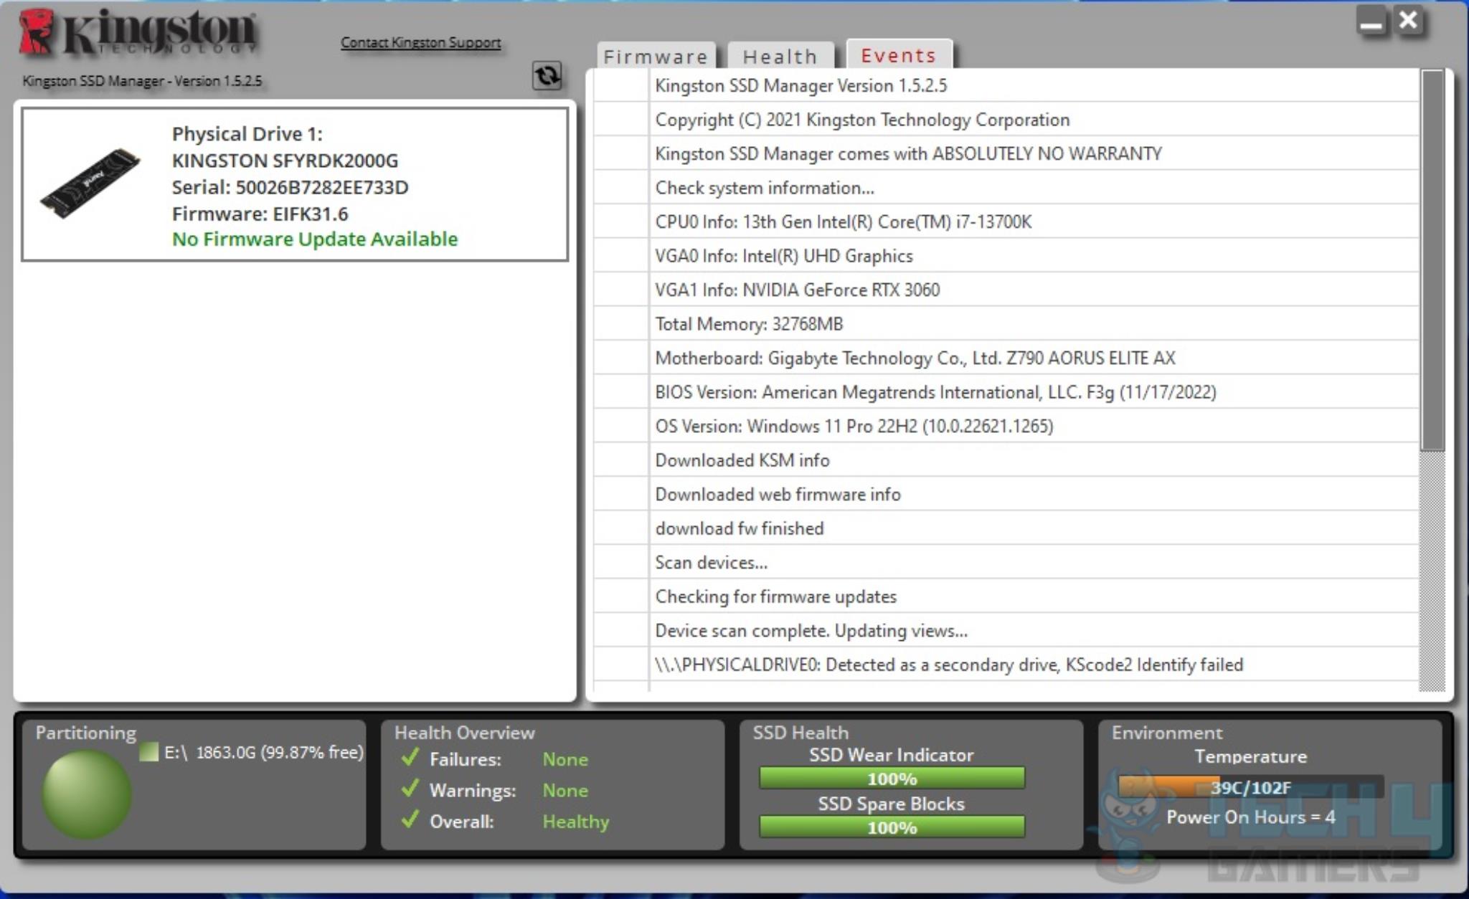Viewport: 1469px width, 899px height.
Task: Click the Serial: 50026B7282EE733D text
Action: click(x=290, y=187)
